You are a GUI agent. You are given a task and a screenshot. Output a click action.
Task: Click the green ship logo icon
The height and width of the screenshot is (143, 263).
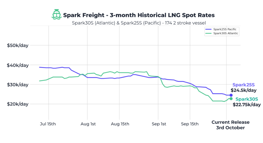(57, 15)
